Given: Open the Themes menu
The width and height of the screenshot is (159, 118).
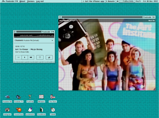Looking at the screenshot, I should 31,1.
